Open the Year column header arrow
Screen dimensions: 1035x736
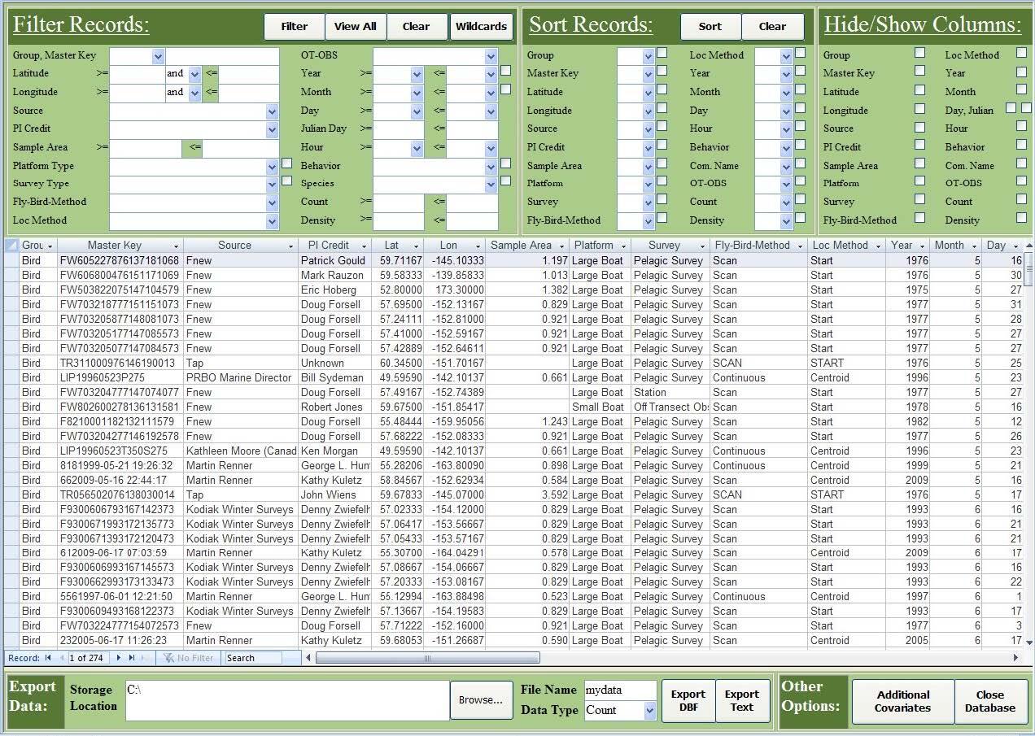tap(922, 246)
